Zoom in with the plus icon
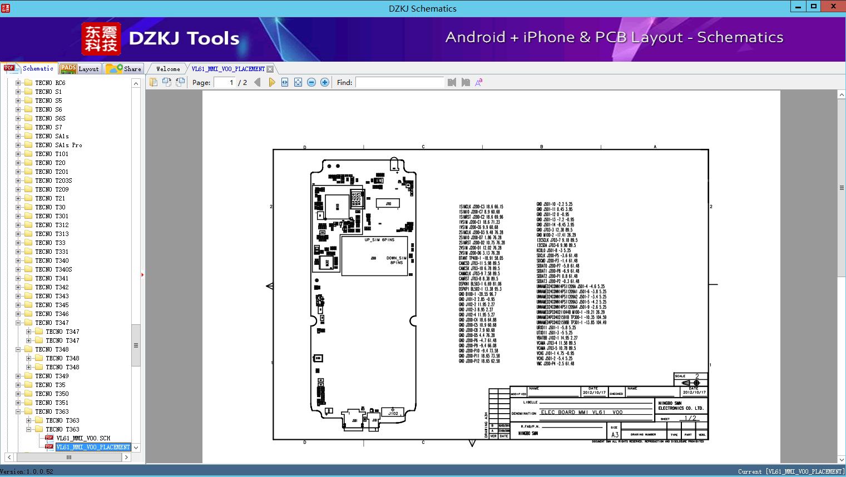The width and height of the screenshot is (846, 477). (x=325, y=82)
